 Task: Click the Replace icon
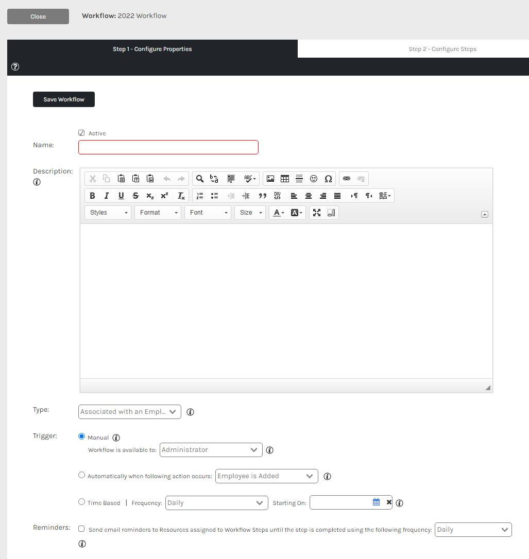pyautogui.click(x=214, y=179)
